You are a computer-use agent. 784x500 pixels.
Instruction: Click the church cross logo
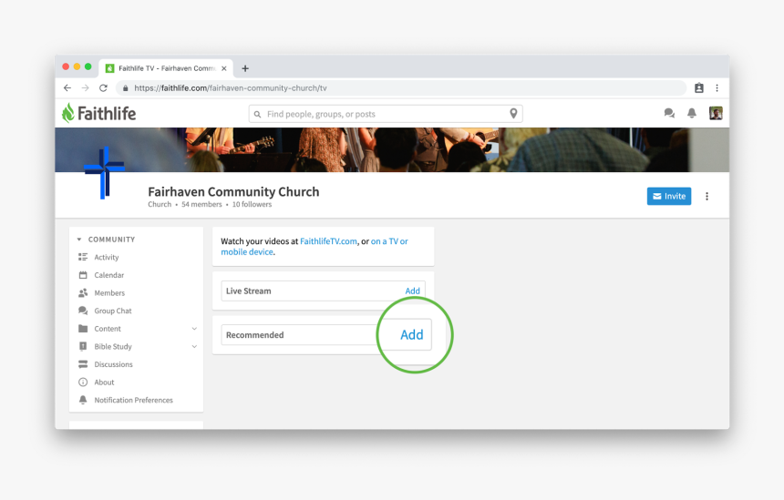(x=104, y=172)
